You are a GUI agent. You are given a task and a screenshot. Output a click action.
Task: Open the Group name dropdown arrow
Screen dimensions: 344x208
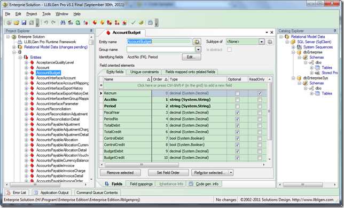pyautogui.click(x=198, y=50)
